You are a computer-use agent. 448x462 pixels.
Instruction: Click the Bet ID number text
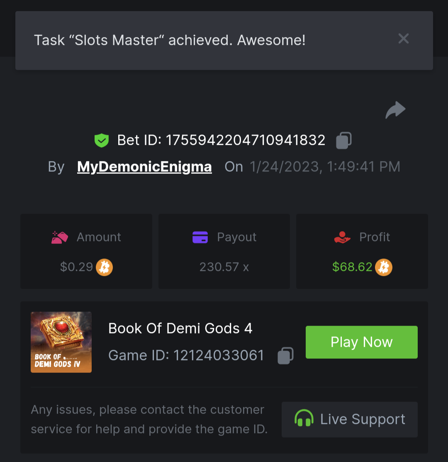pos(246,140)
